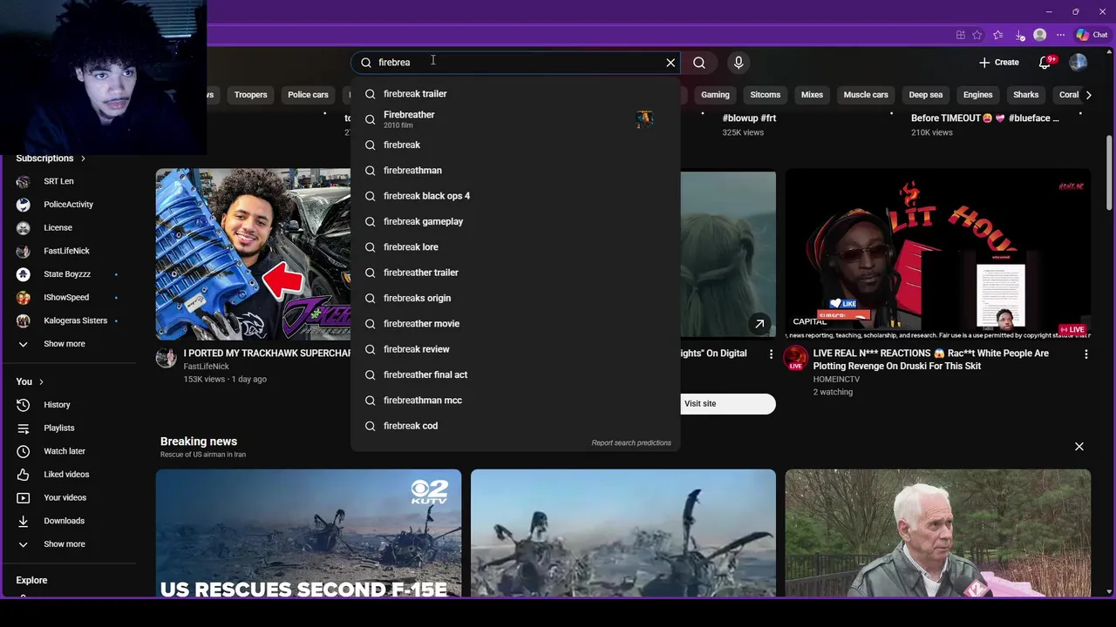Pick suggestion firebreather trailer

click(x=515, y=273)
